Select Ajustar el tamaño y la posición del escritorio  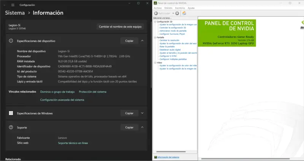tap(178, 53)
